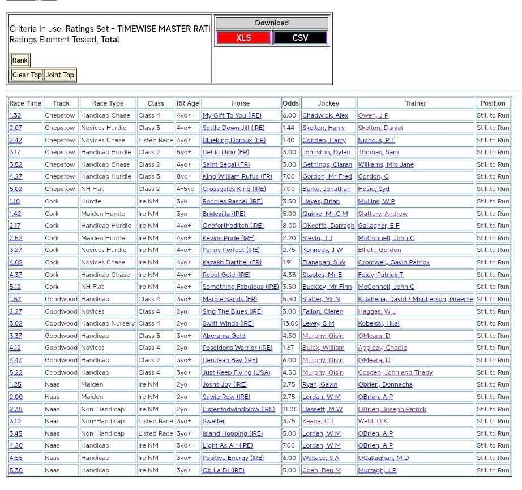Screen dimensions: 522x490
Task: Open the 1.32 Chepstow race time link
Action: point(16,115)
